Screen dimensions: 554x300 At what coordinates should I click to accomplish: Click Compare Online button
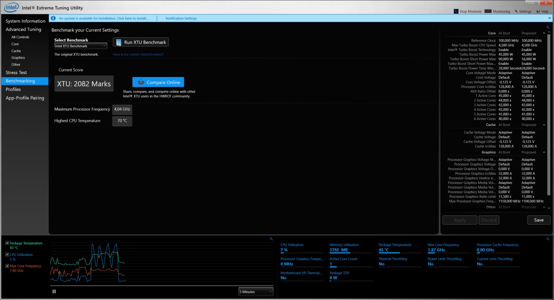[x=158, y=82]
